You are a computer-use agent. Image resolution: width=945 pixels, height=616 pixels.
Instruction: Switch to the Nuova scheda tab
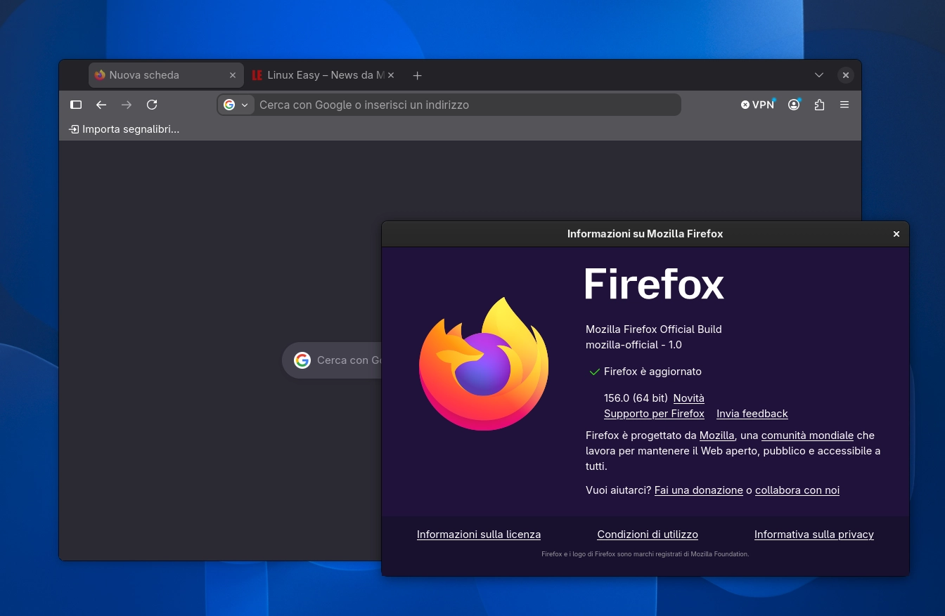[166, 75]
